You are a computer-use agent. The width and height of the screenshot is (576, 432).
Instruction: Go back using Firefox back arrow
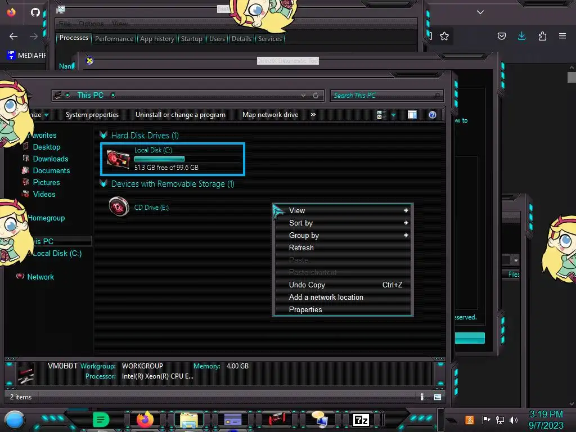(x=13, y=37)
